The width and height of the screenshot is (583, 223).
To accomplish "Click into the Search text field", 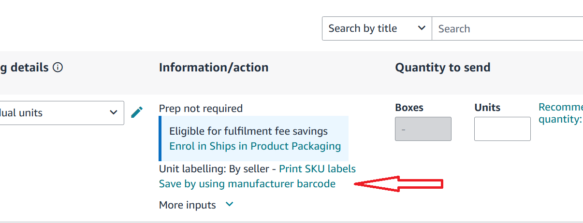I will tap(508, 28).
